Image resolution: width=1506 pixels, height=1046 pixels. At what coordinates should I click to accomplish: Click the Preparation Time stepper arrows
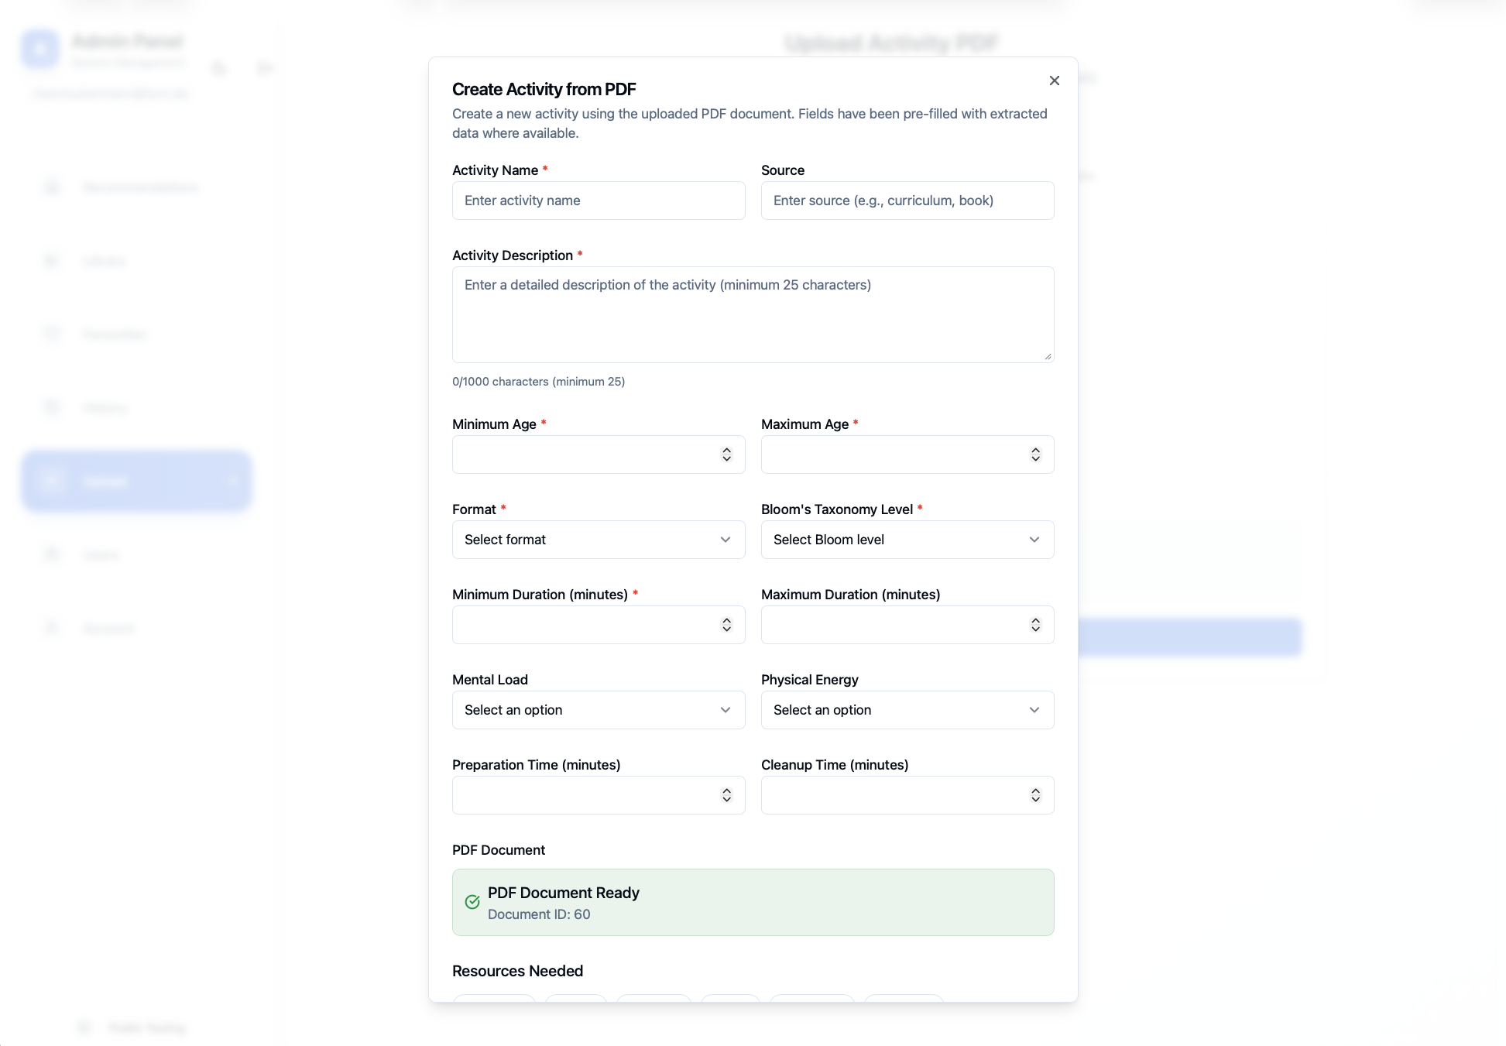point(726,795)
